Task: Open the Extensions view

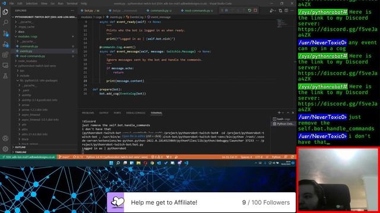Action: (5, 55)
